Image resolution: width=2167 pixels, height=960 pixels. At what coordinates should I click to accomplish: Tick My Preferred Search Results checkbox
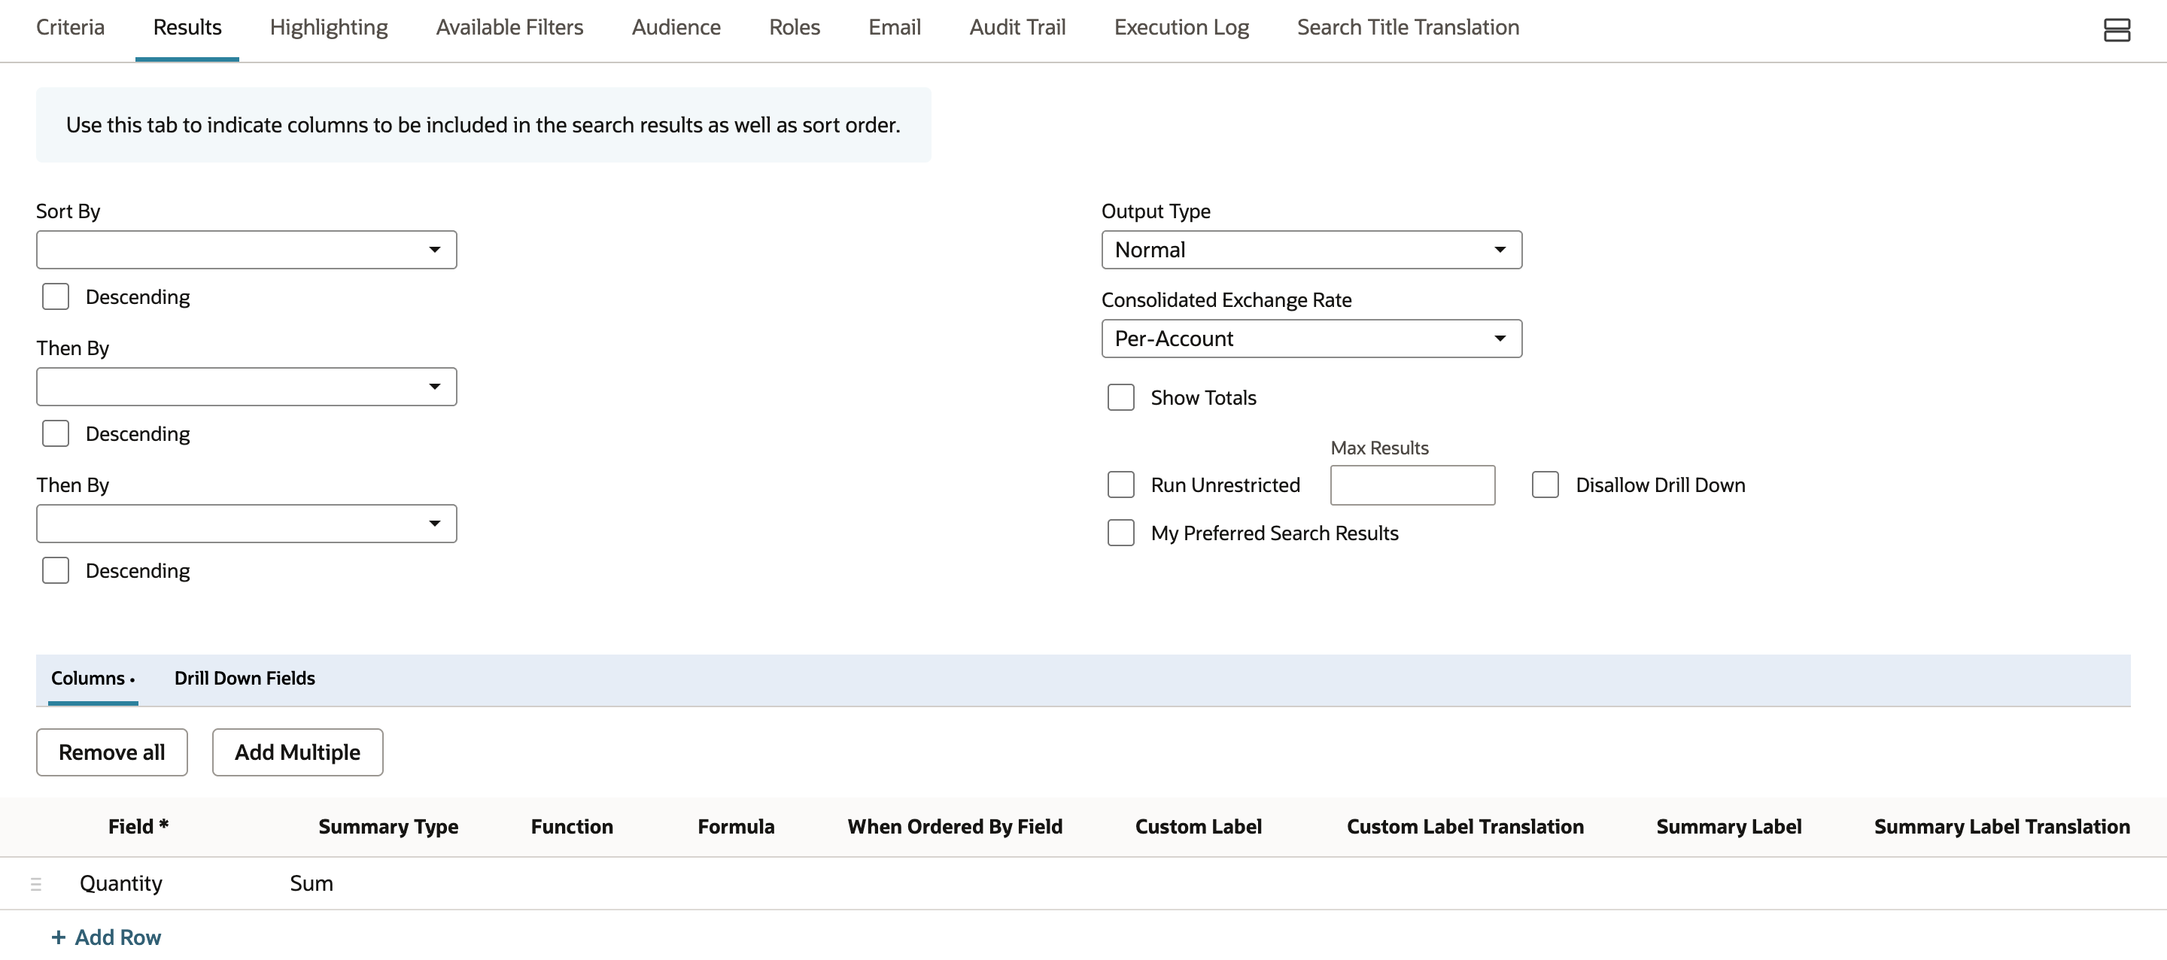click(x=1120, y=533)
